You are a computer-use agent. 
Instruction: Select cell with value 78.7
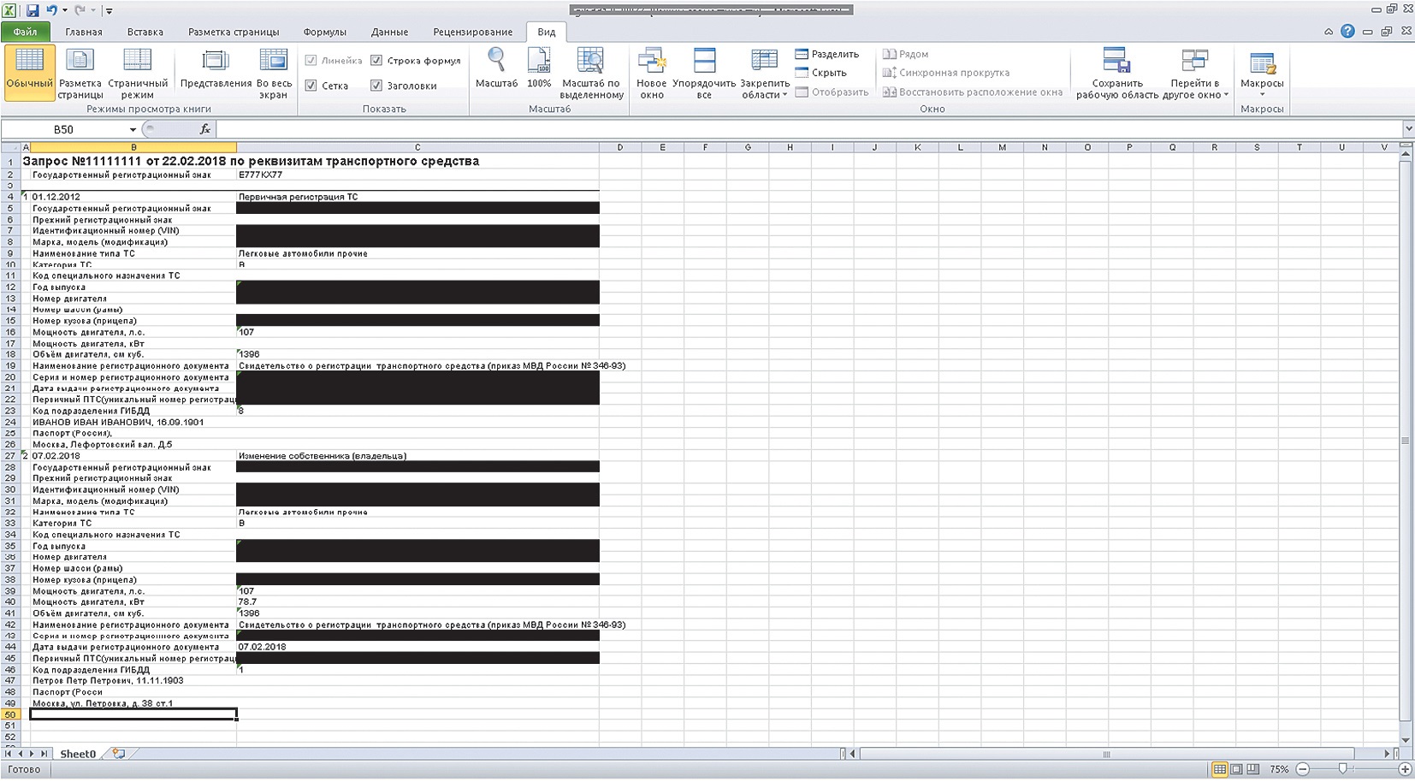[x=417, y=602]
